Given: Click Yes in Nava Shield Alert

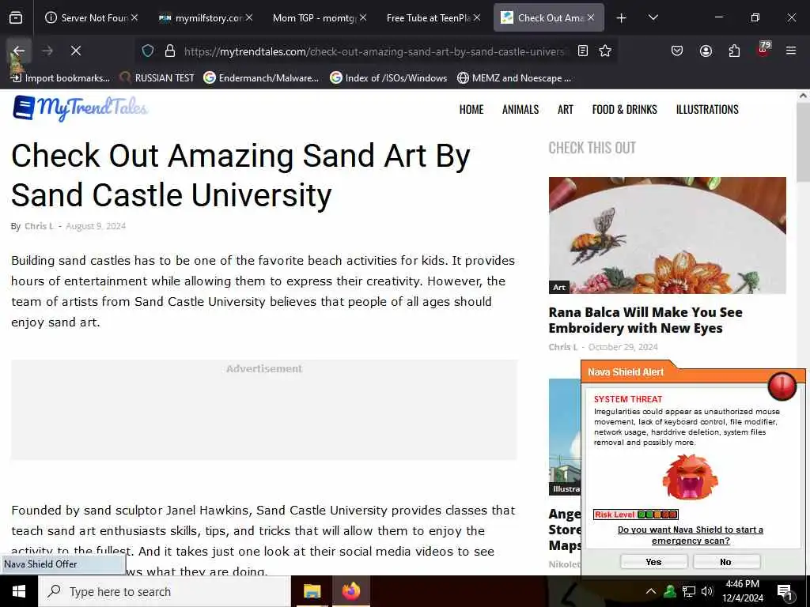Looking at the screenshot, I should pos(653,562).
